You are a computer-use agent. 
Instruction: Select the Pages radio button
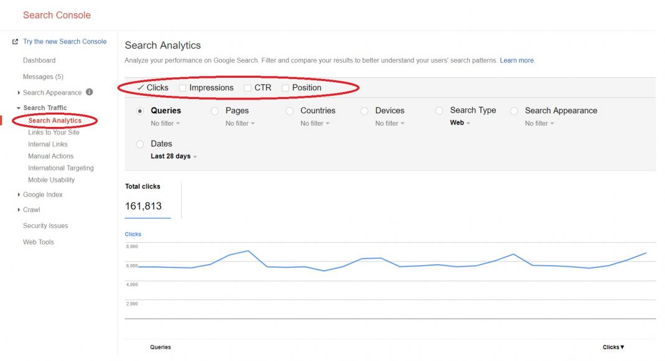215,111
